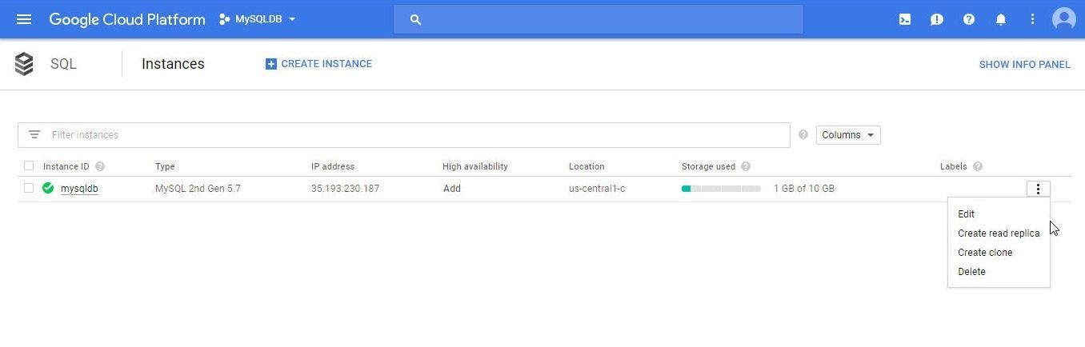Tick the select-all instances header checkbox
Viewport: 1085px width, 347px height.
pos(29,166)
